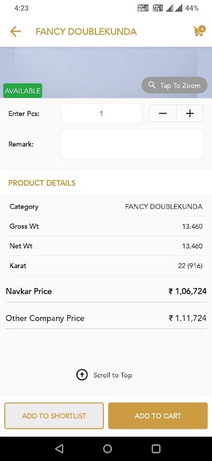Tap Android back navigation triangle
Screen dimensions: 212x461
[x=59, y=448]
